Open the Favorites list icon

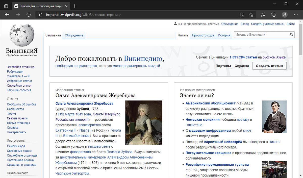[x=263, y=15]
